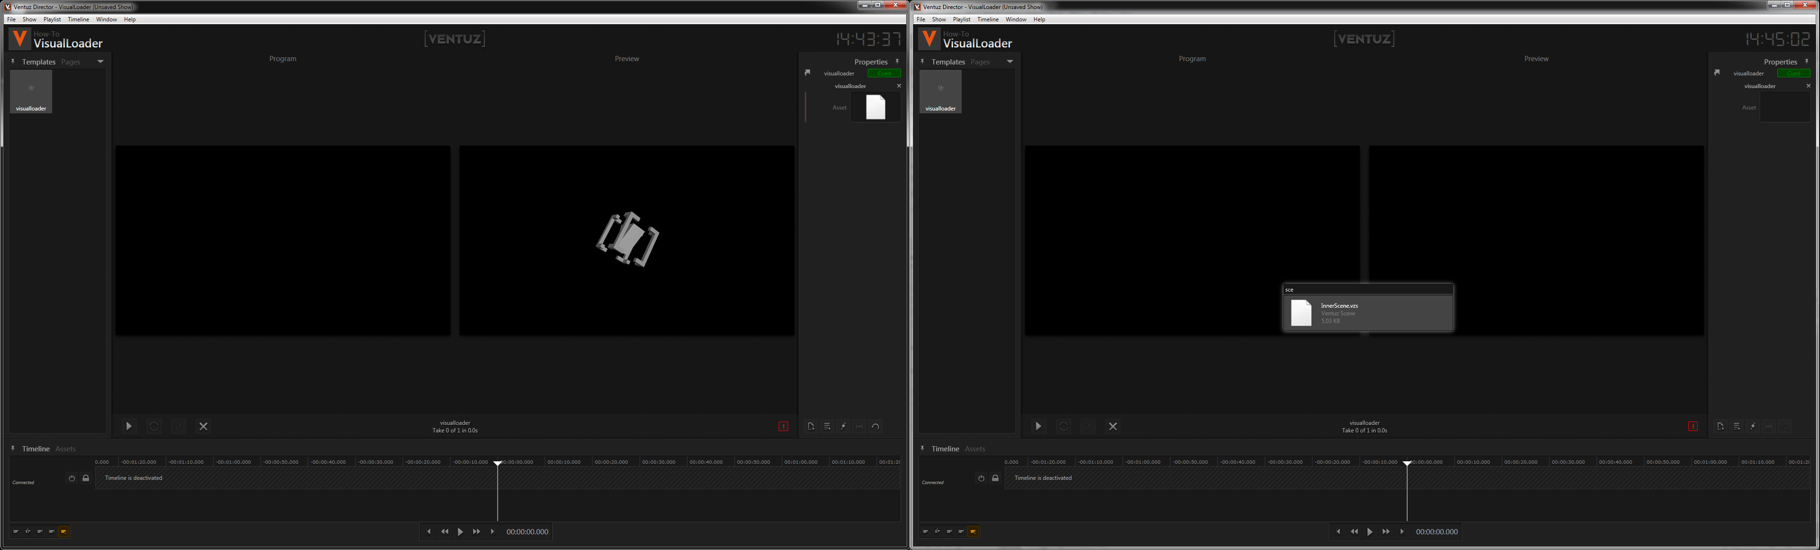1820x550 pixels.
Task: Toggle the highlighted orange snap button in left timeline
Action: pos(64,532)
